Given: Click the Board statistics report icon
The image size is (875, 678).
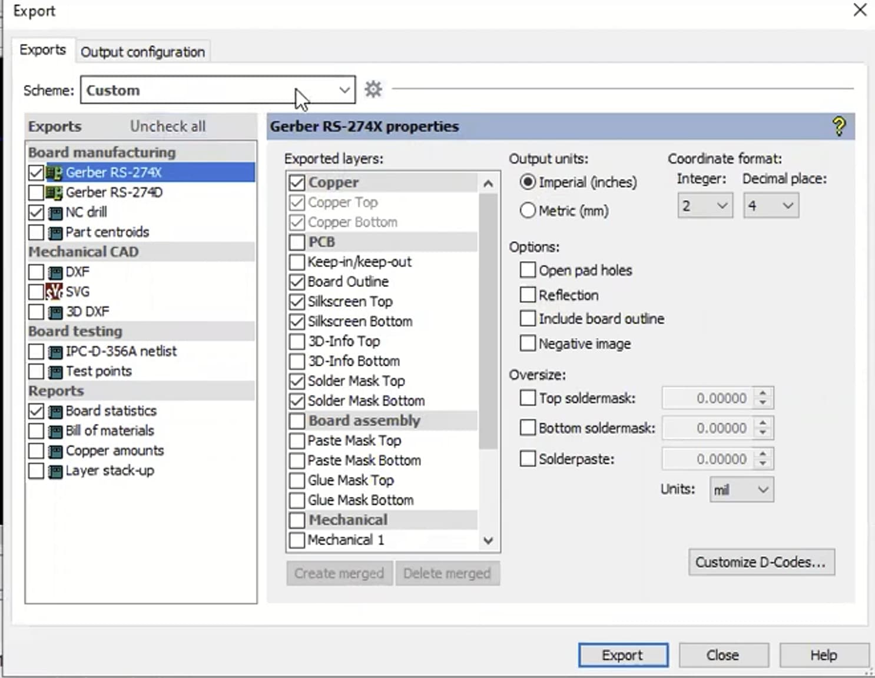Looking at the screenshot, I should [x=55, y=411].
